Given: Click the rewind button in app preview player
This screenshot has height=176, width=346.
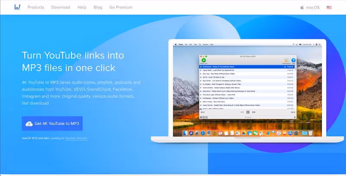Looking at the screenshot, I should pos(242,112).
